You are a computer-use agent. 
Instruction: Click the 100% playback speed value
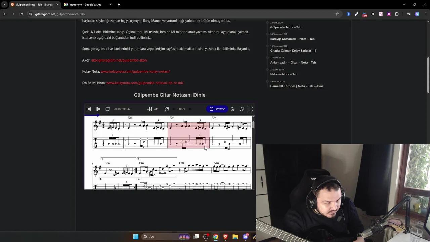(x=182, y=109)
